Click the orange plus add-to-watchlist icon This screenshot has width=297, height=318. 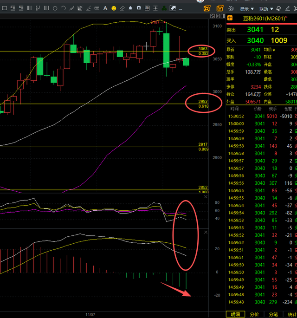[230, 18]
